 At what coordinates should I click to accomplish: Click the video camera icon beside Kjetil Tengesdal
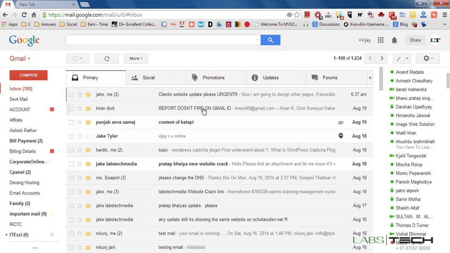point(392,156)
